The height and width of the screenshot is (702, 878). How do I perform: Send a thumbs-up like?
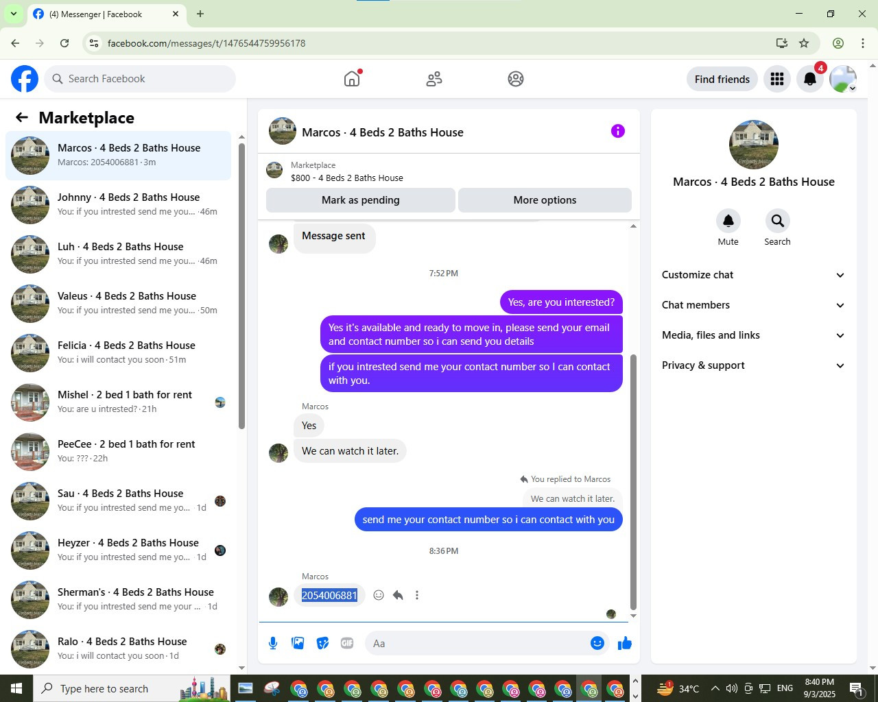[x=624, y=643]
